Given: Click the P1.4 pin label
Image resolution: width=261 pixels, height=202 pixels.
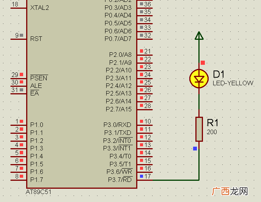Looking at the screenshot, I should click(x=37, y=156).
